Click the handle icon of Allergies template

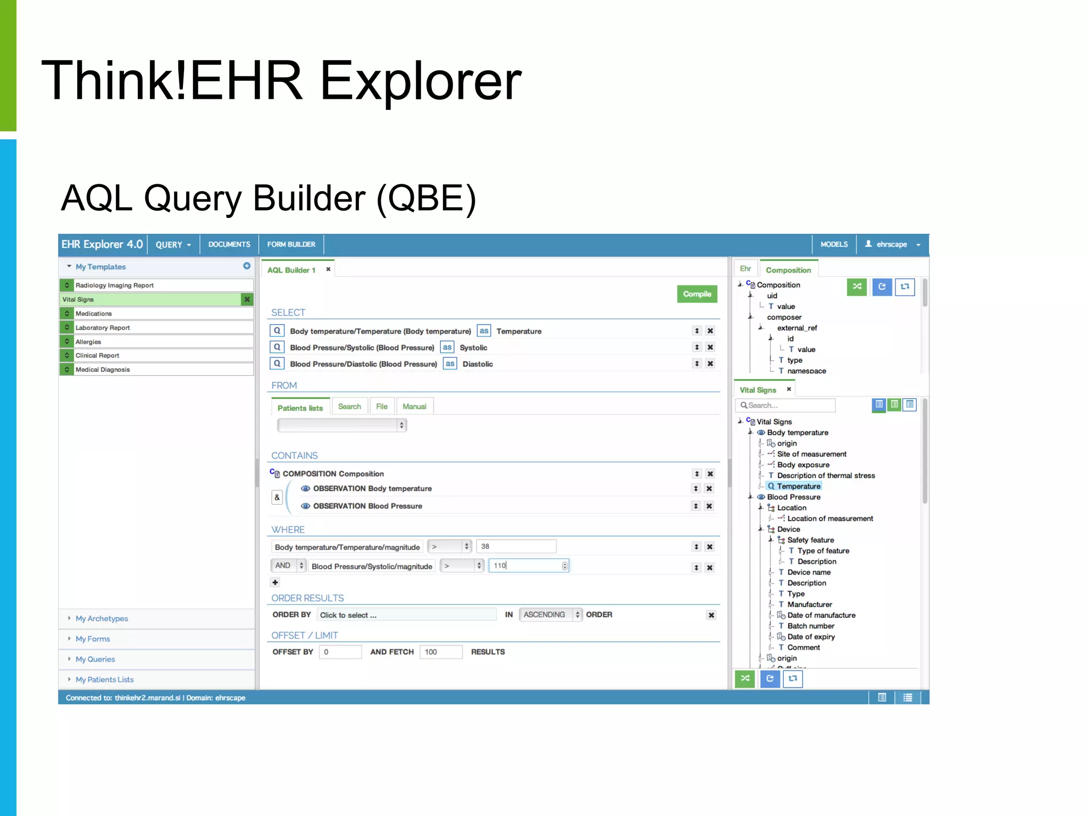pos(67,342)
